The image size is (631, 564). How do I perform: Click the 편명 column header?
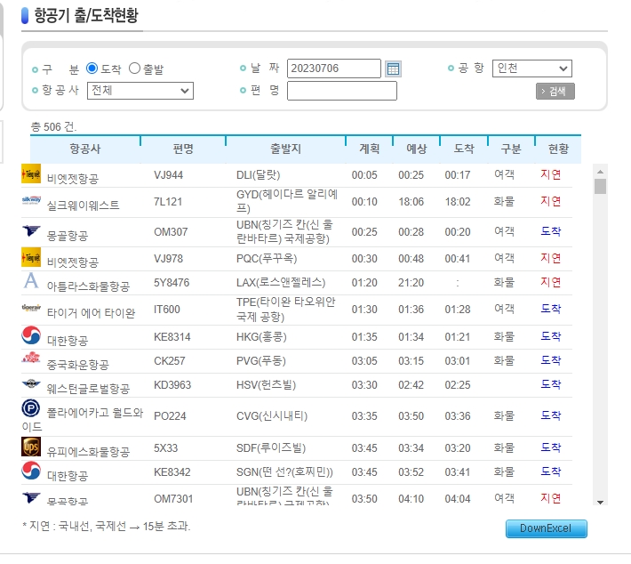click(183, 149)
